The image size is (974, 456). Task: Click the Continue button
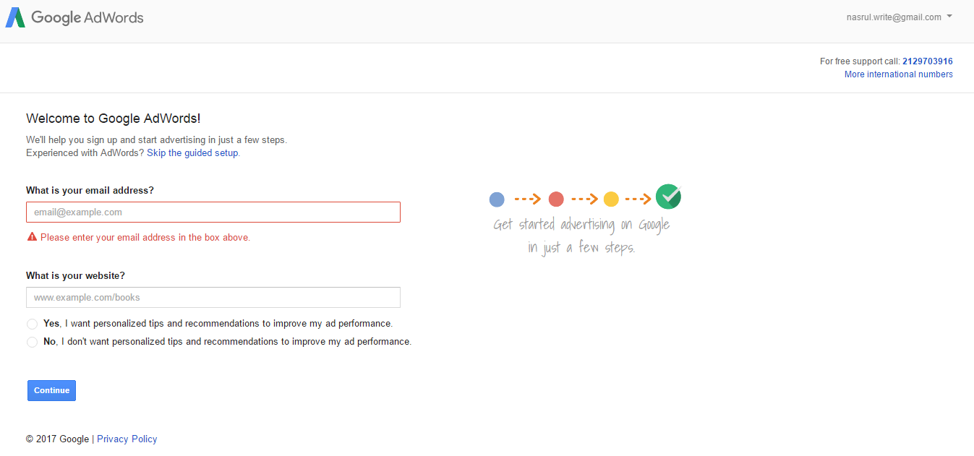coord(51,390)
